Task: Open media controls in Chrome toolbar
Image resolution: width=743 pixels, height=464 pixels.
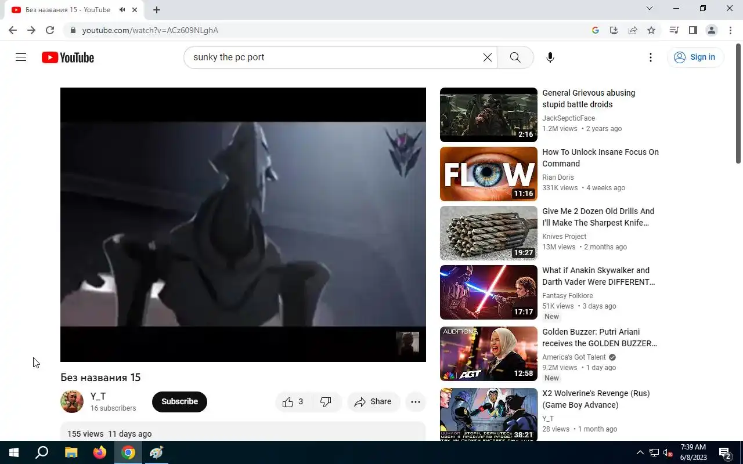Action: [674, 30]
